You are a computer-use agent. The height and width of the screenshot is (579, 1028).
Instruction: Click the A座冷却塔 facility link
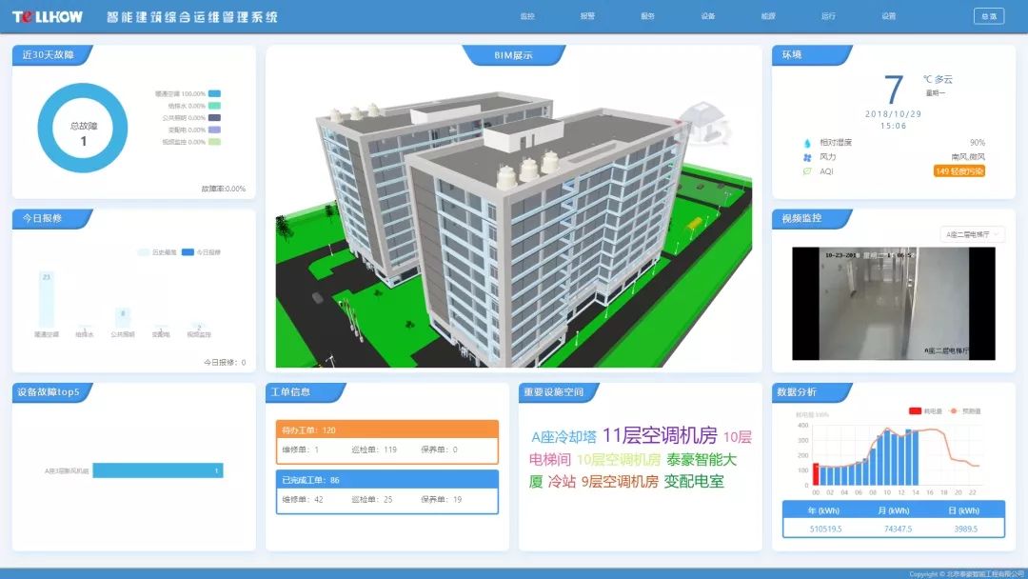(563, 437)
